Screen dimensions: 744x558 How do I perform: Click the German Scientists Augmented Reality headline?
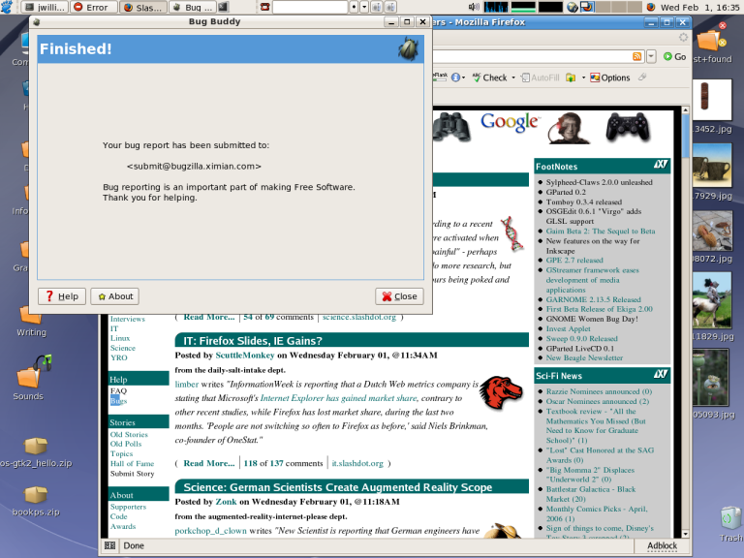[x=337, y=487]
